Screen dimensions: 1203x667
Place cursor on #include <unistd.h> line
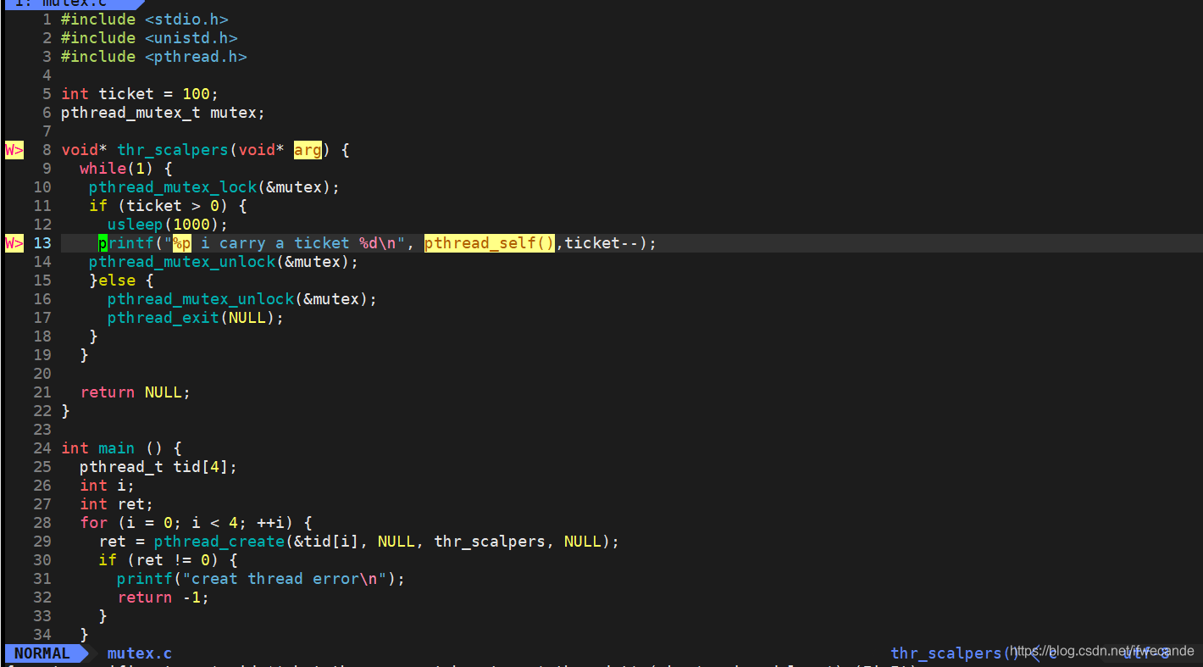[x=149, y=38]
